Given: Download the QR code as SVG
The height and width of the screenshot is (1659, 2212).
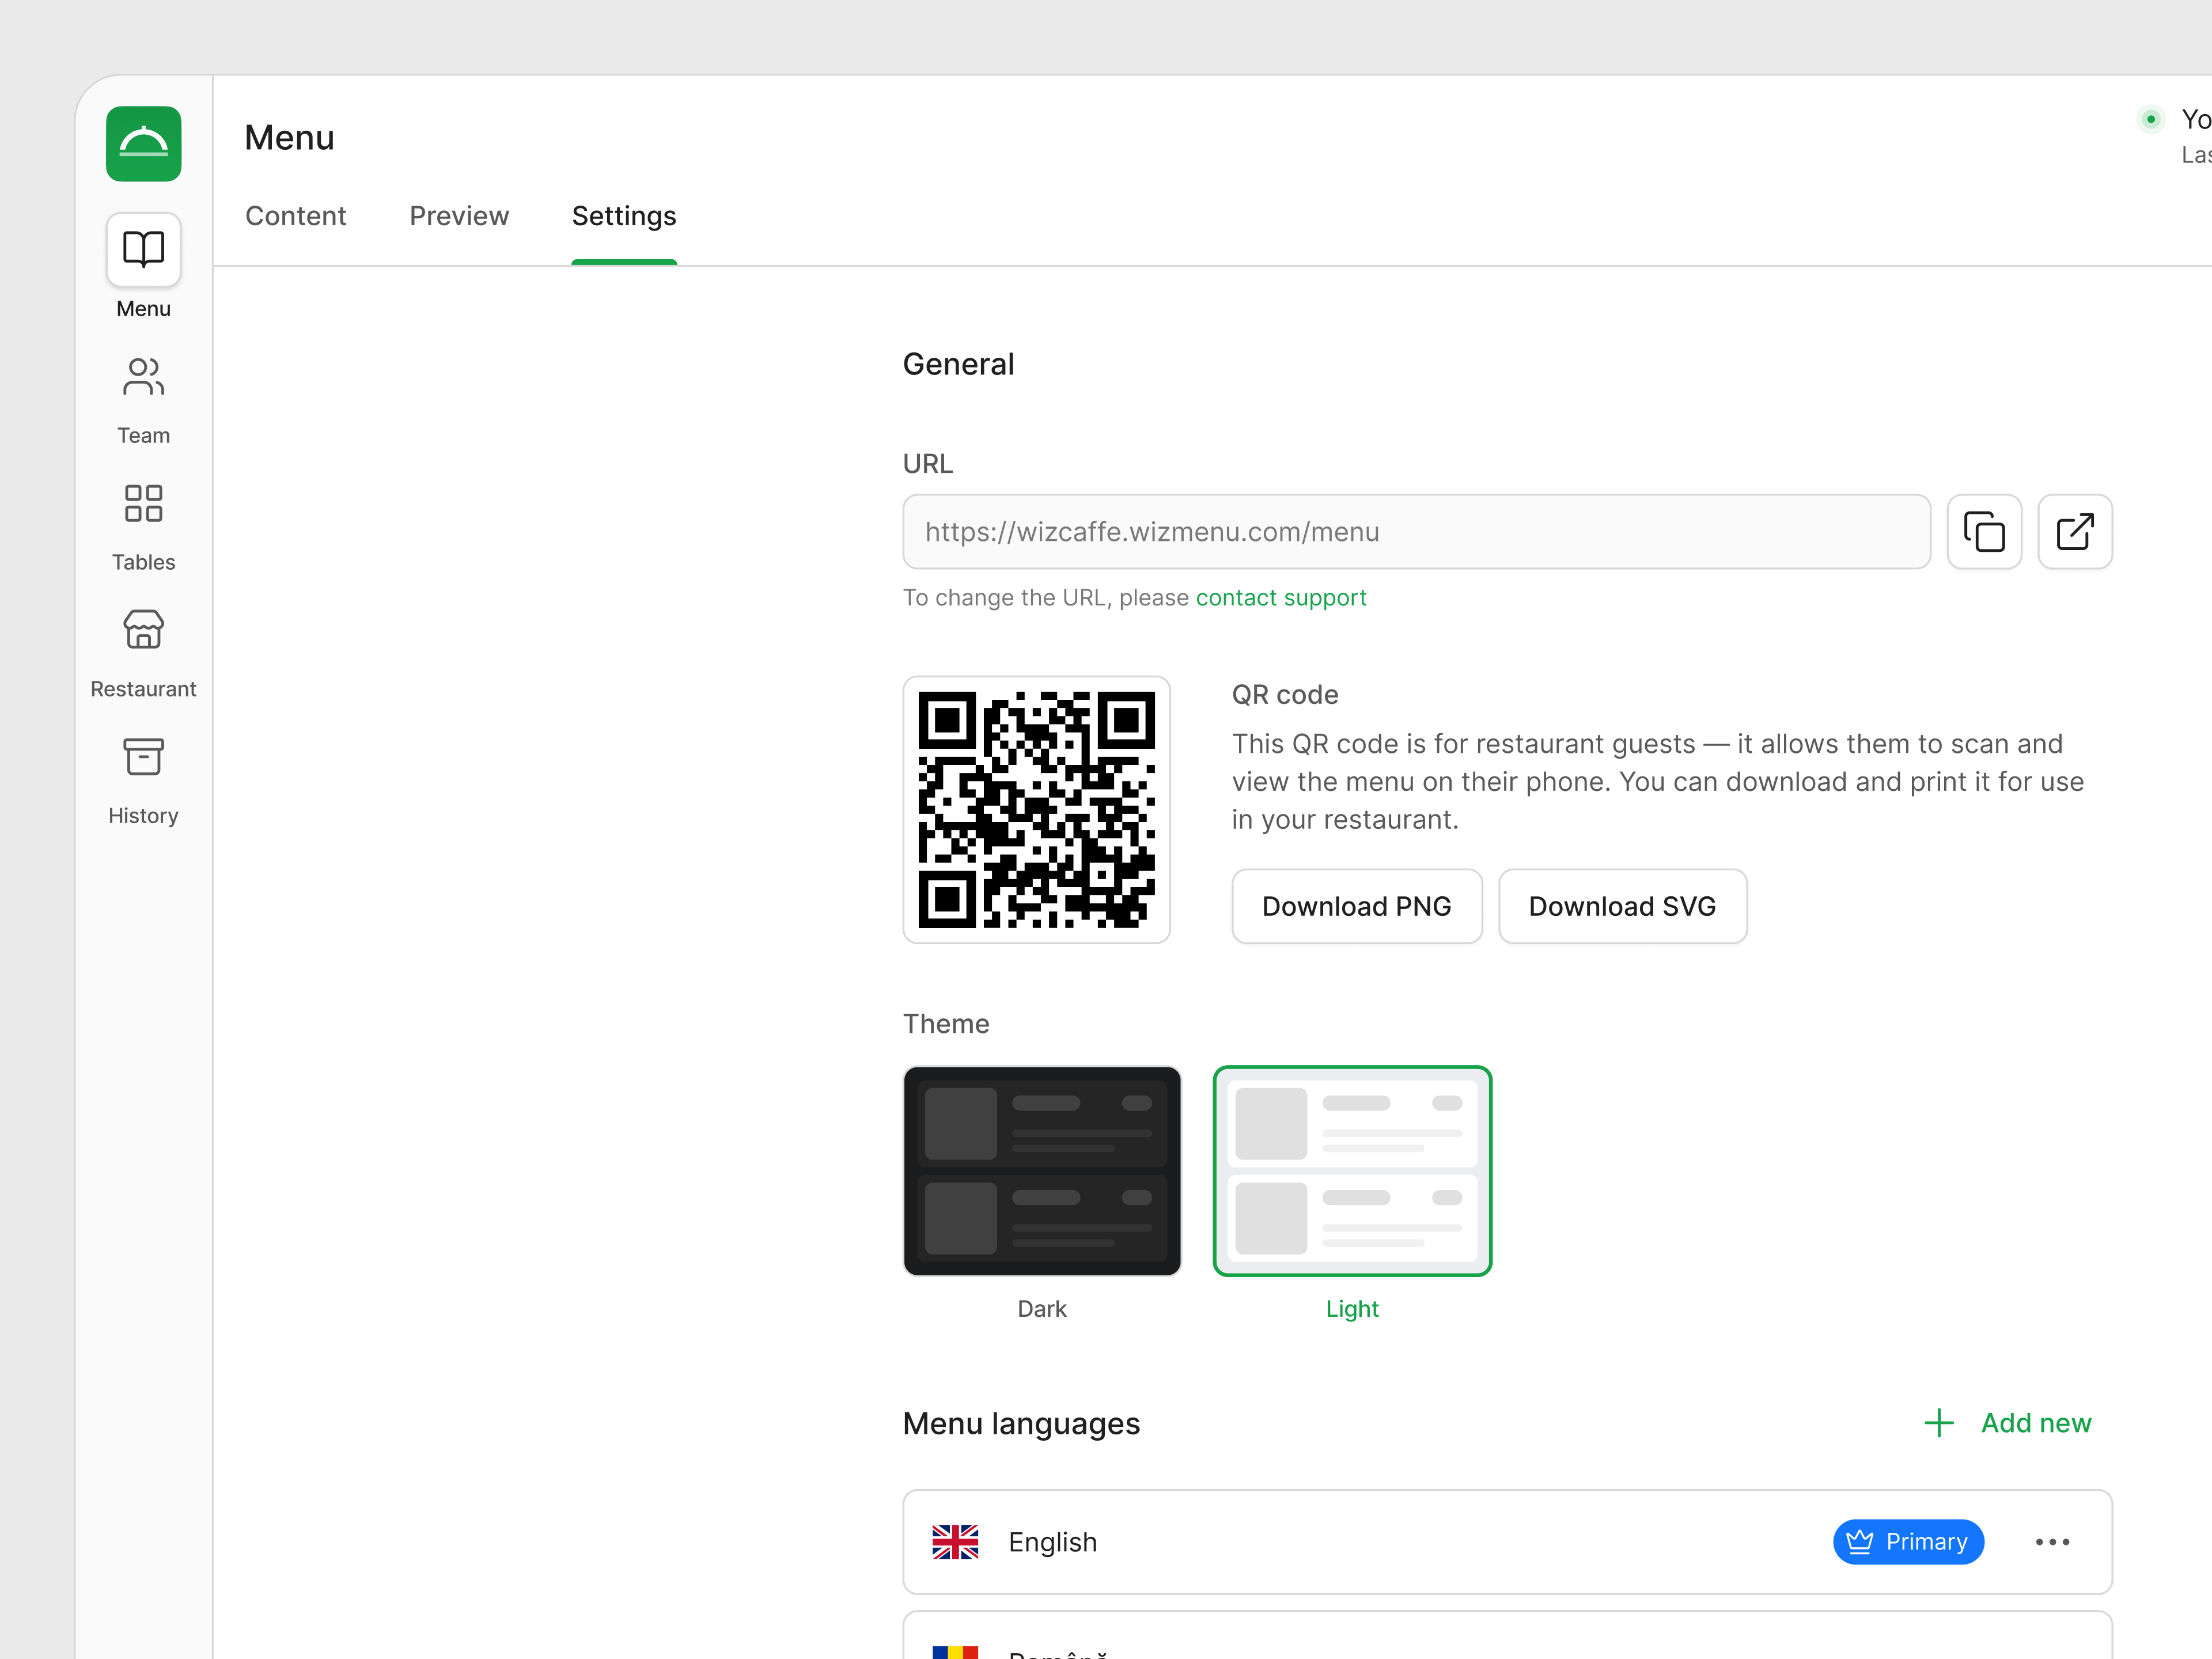Looking at the screenshot, I should coord(1622,906).
